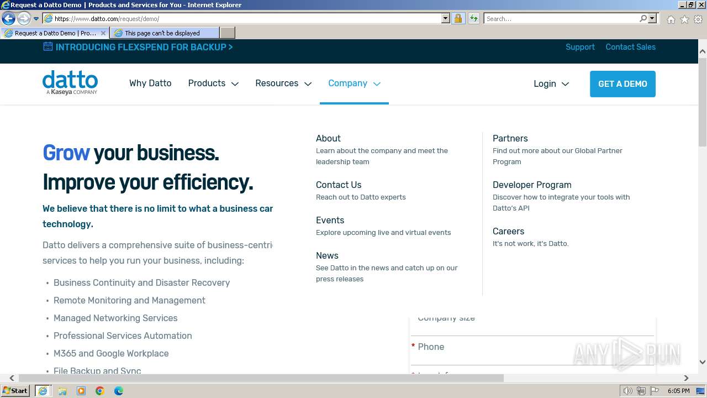Click the system clock 6:05 PM
The height and width of the screenshot is (398, 707).
click(678, 391)
